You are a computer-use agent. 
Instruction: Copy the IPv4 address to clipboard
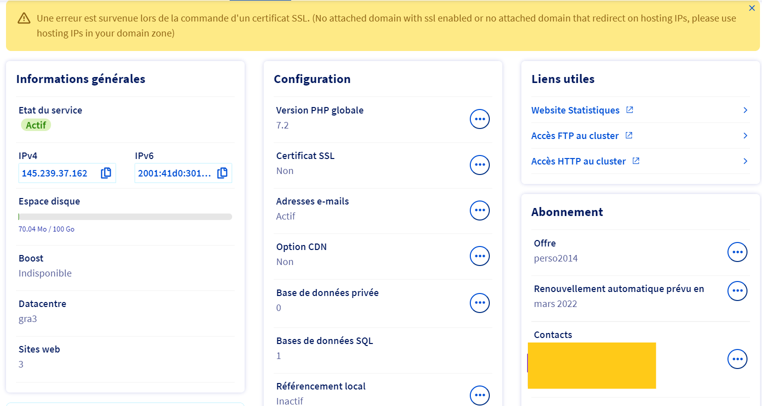[106, 173]
